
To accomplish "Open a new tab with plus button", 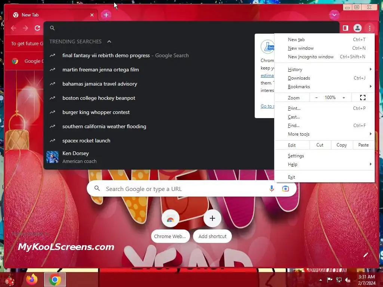I will 106,15.
